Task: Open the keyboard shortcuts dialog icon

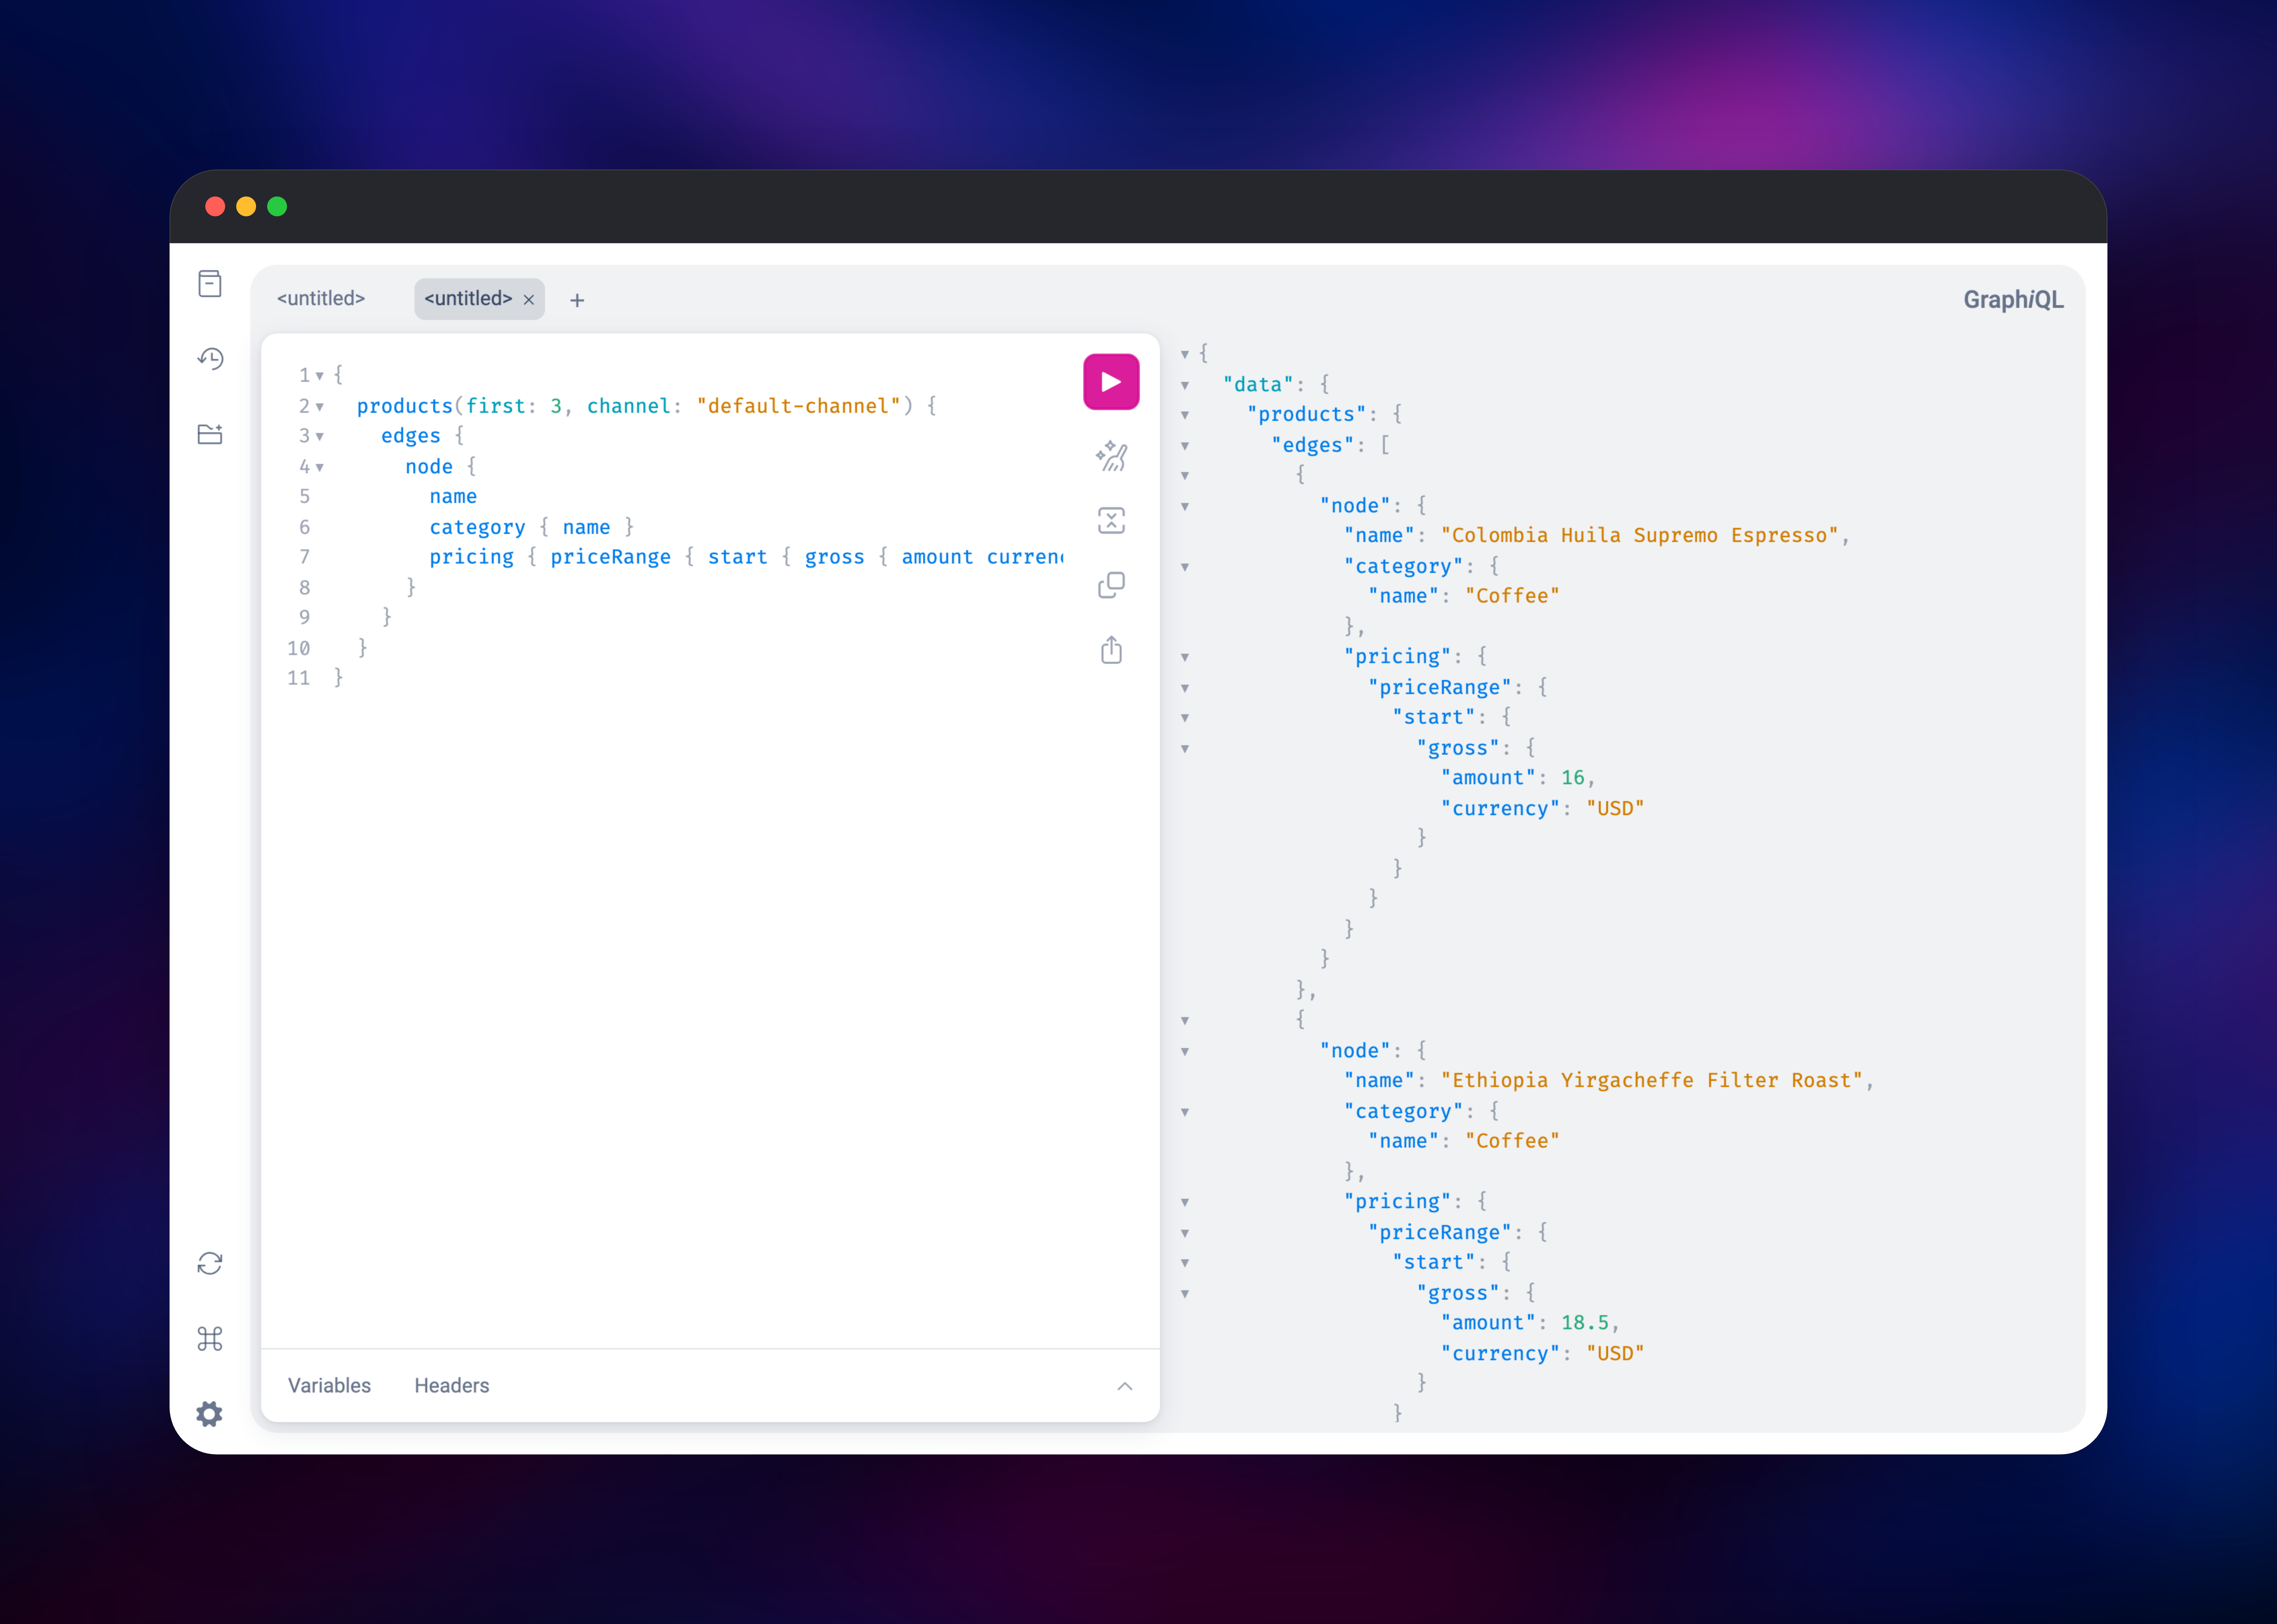Action: point(210,1339)
